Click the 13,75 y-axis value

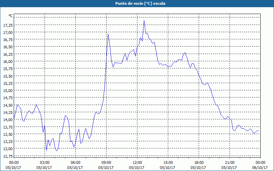pyautogui.click(x=8, y=127)
